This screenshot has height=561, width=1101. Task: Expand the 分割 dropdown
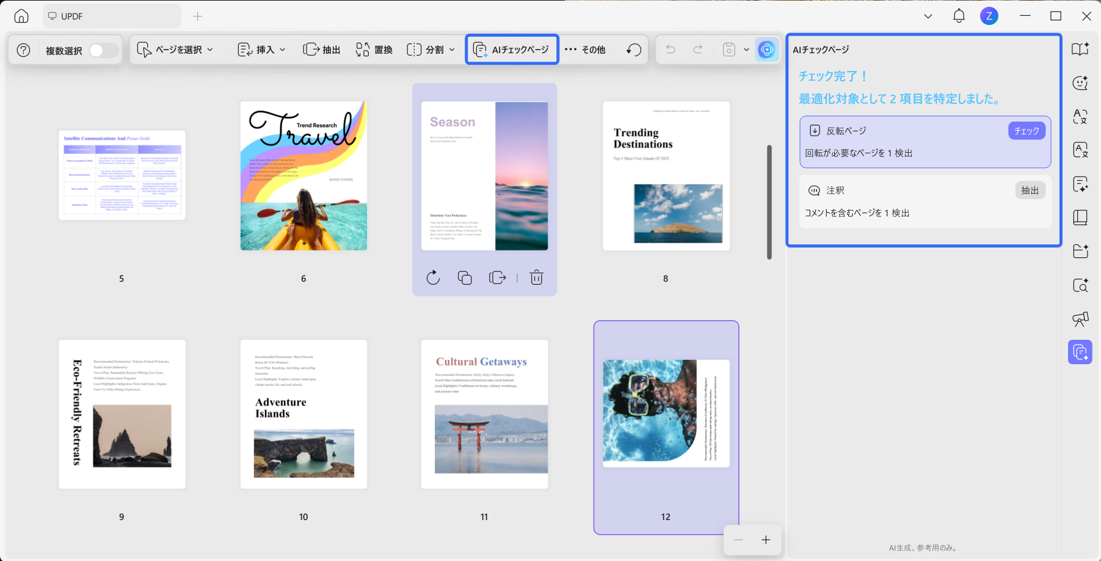[x=431, y=50]
